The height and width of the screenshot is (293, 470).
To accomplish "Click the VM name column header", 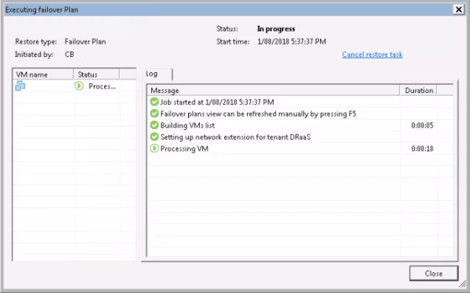I will [x=43, y=75].
